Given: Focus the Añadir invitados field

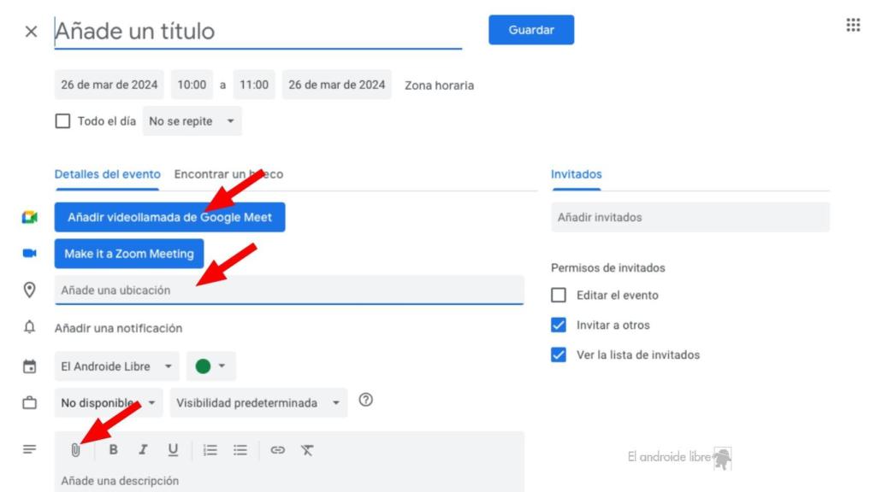Looking at the screenshot, I should pyautogui.click(x=690, y=217).
